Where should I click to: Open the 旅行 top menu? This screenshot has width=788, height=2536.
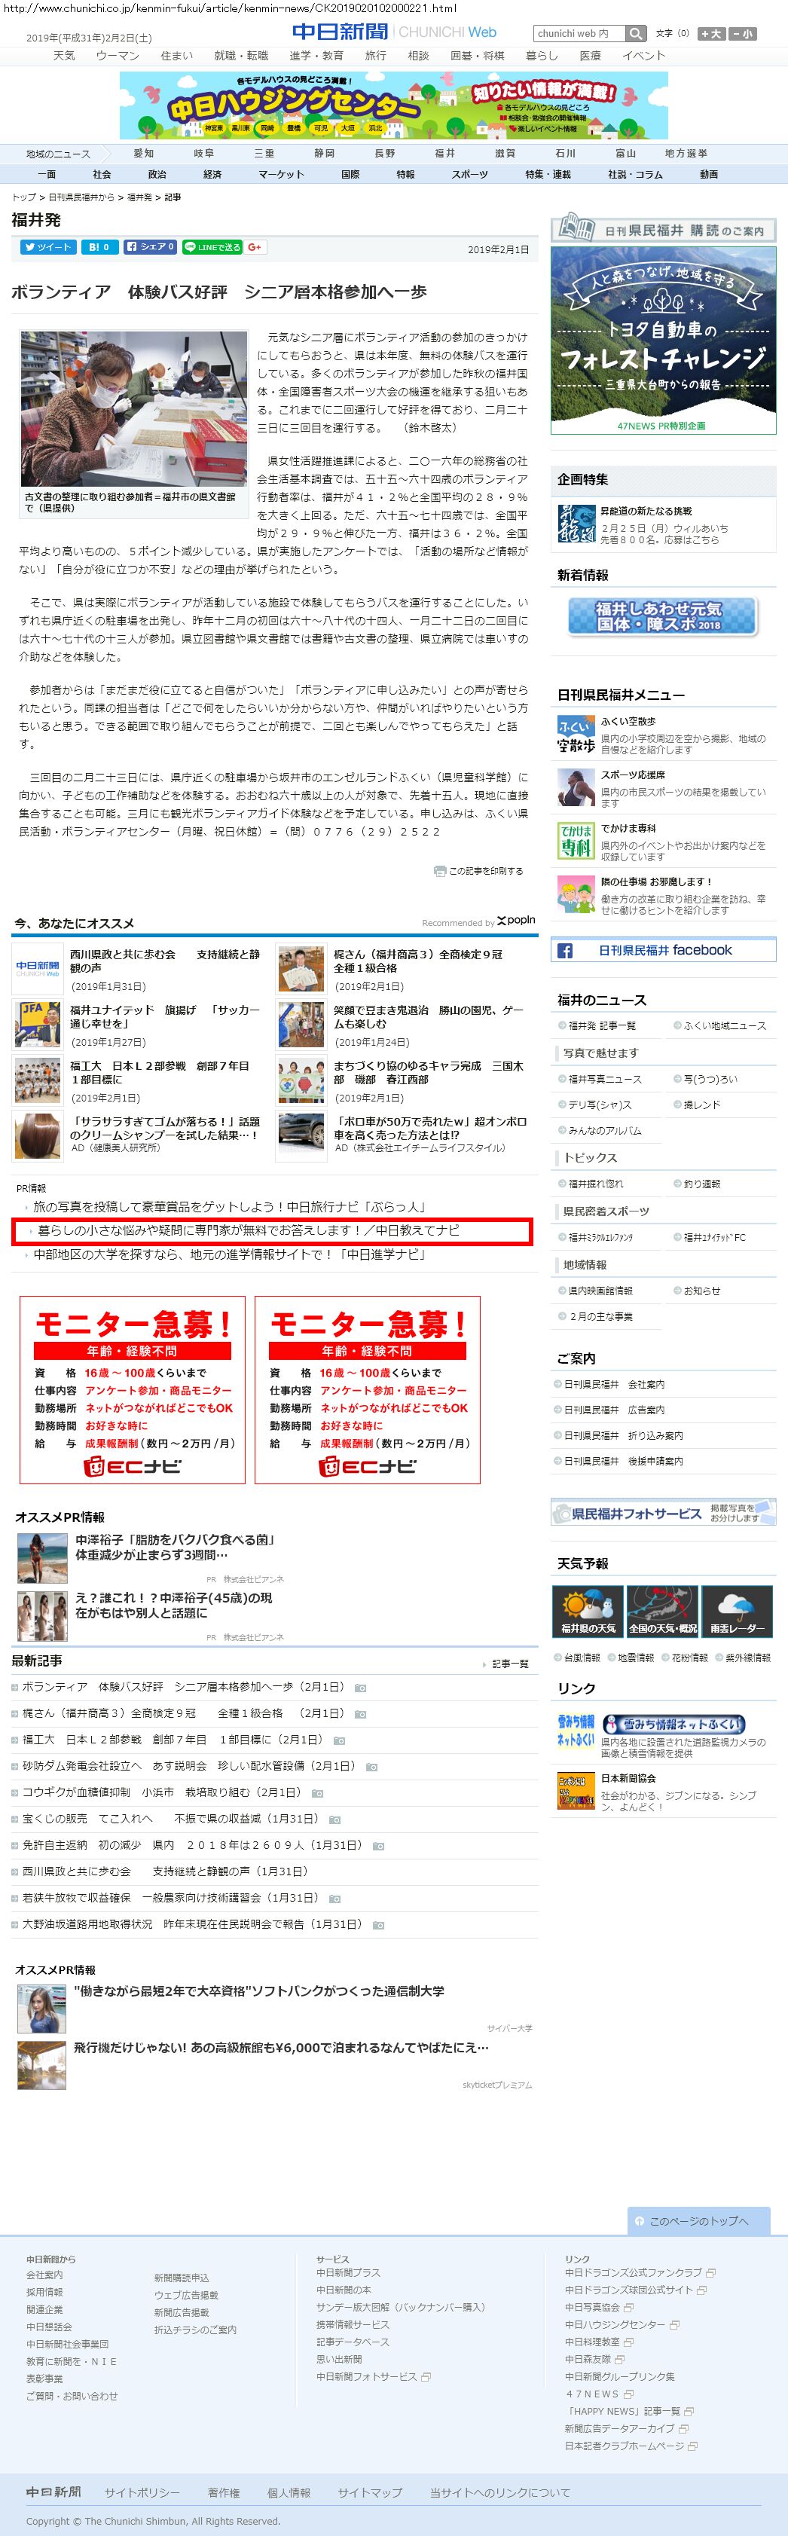[x=376, y=56]
